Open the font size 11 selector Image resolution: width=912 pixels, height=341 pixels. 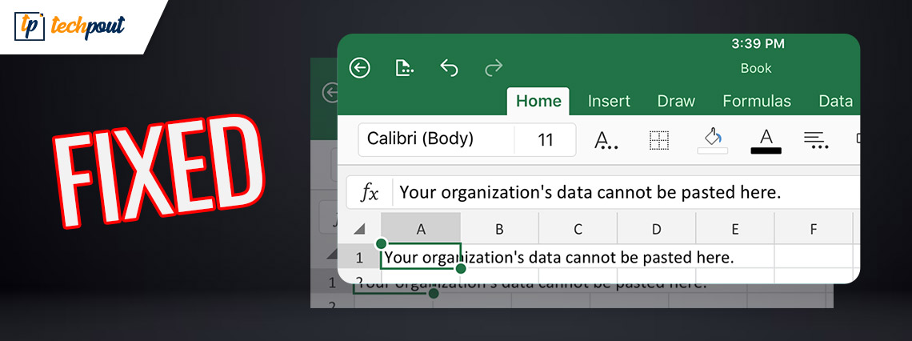[546, 140]
